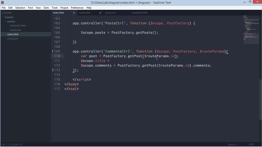Click line number 163 in the gutter

[x=57, y=23]
